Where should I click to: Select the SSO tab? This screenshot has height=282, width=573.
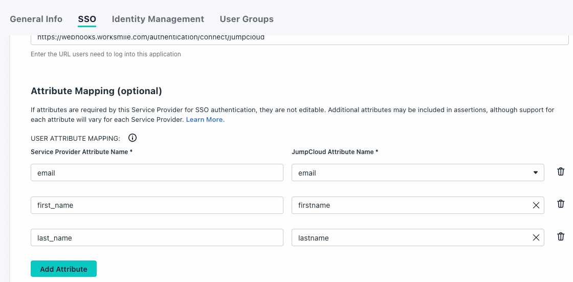(87, 19)
